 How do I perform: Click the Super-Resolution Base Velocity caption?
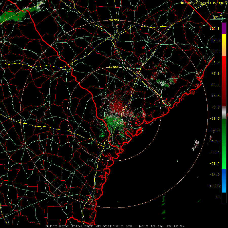pos(115,226)
